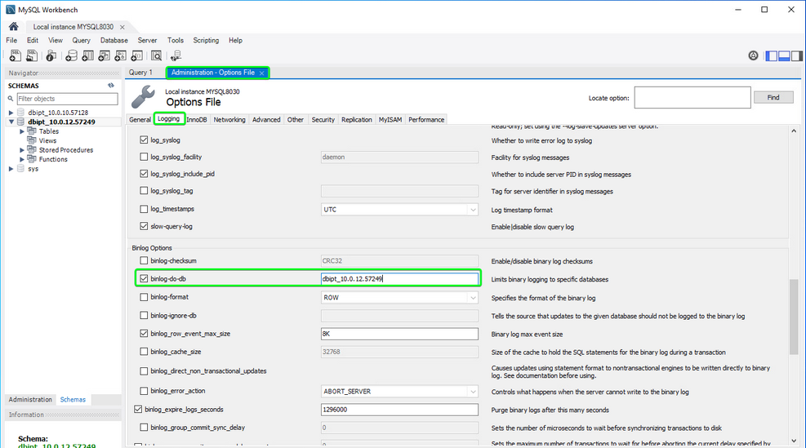This screenshot has height=448, width=806.
Task: Enable the binlog-format checkbox
Action: click(144, 297)
